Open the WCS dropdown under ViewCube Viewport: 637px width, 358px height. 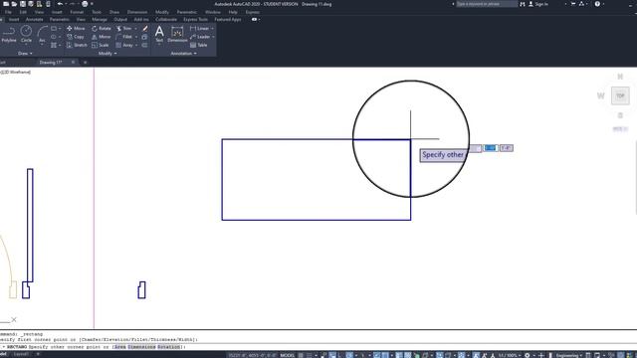pyautogui.click(x=620, y=129)
